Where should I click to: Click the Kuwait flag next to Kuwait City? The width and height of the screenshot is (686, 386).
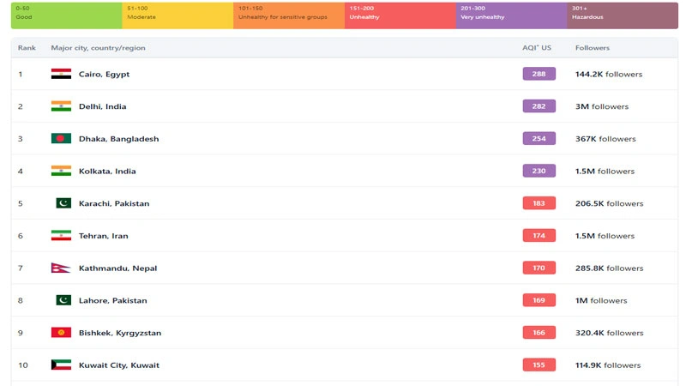61,365
